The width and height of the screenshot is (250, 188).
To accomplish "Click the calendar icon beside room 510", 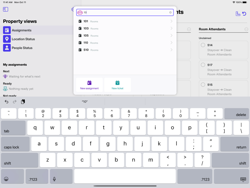I will tap(80, 50).
